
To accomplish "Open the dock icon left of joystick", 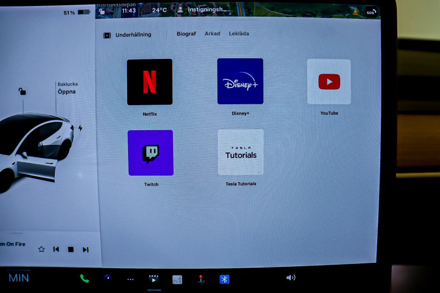I will [177, 280].
